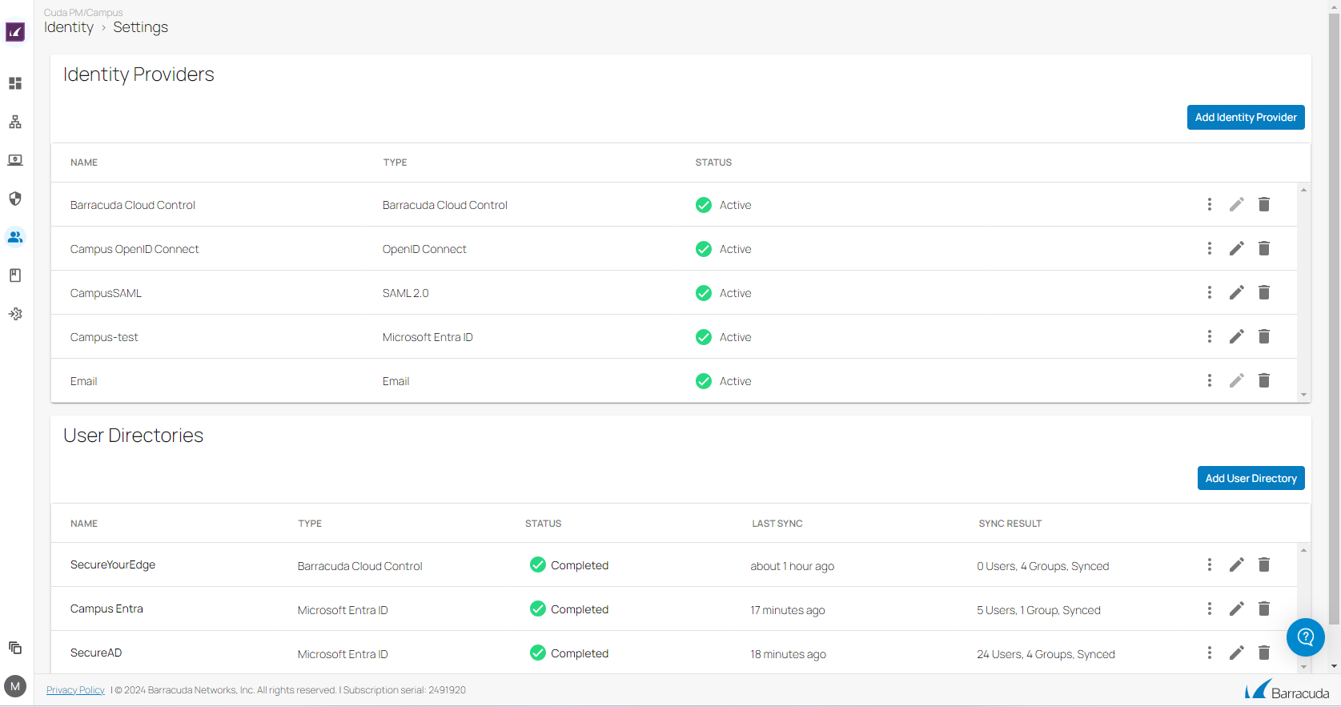
Task: Open more options for Campus Entra directory
Action: tap(1210, 609)
